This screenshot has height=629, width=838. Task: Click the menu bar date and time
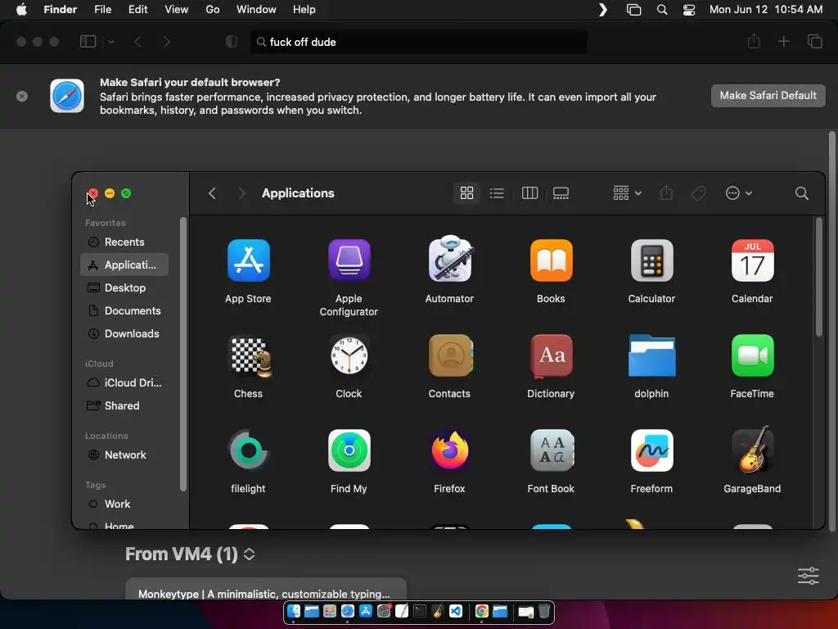point(766,10)
